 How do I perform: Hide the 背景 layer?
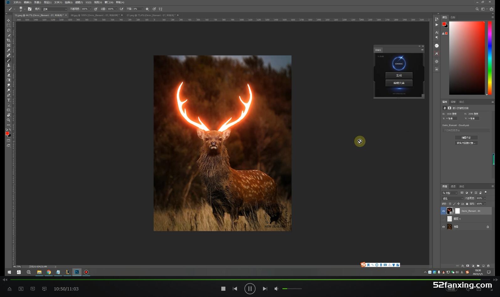point(443,227)
